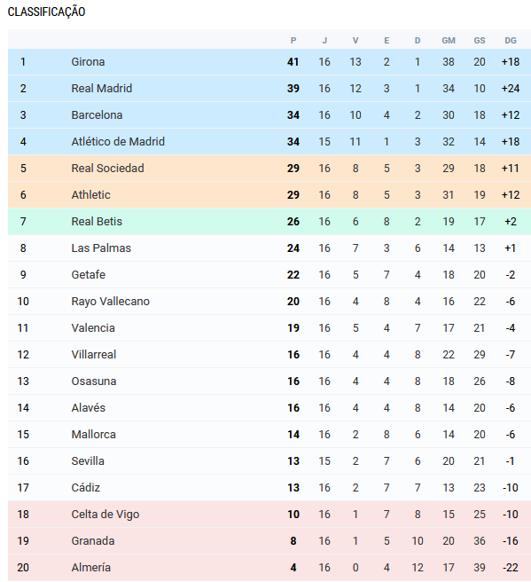Select the CLASSIFICAÇÃO heading
Image resolution: width=531 pixels, height=582 pixels.
click(46, 12)
